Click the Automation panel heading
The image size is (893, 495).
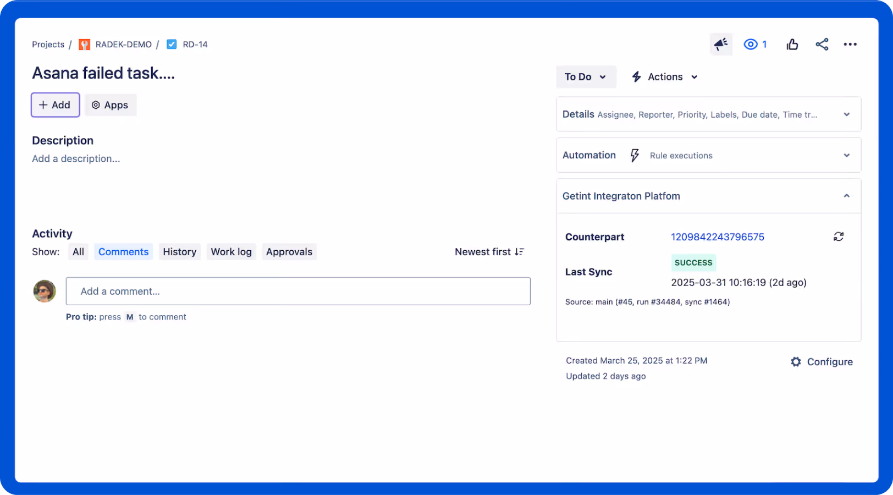coord(589,155)
